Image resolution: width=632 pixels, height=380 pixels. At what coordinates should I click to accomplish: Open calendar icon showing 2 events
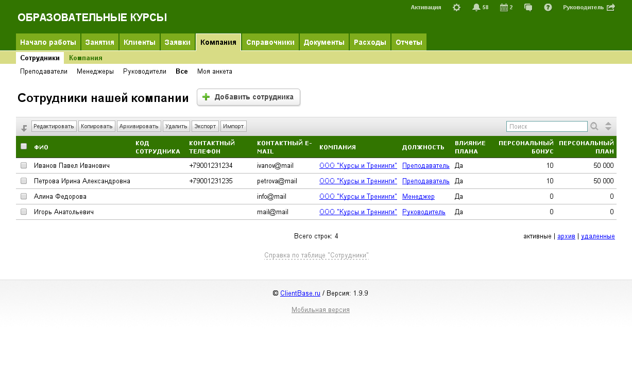pos(504,8)
